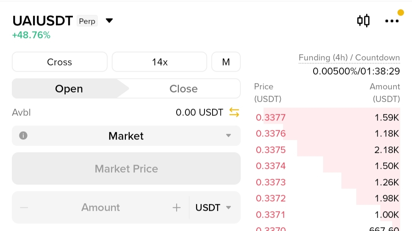Focus the Amount input field
The image size is (412, 231).
point(101,208)
